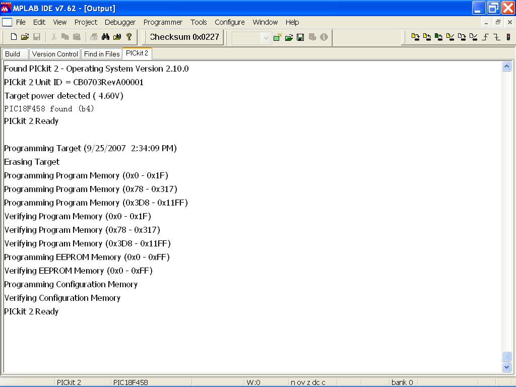The image size is (516, 387).
Task: Open the Help menu
Action: pyautogui.click(x=292, y=22)
